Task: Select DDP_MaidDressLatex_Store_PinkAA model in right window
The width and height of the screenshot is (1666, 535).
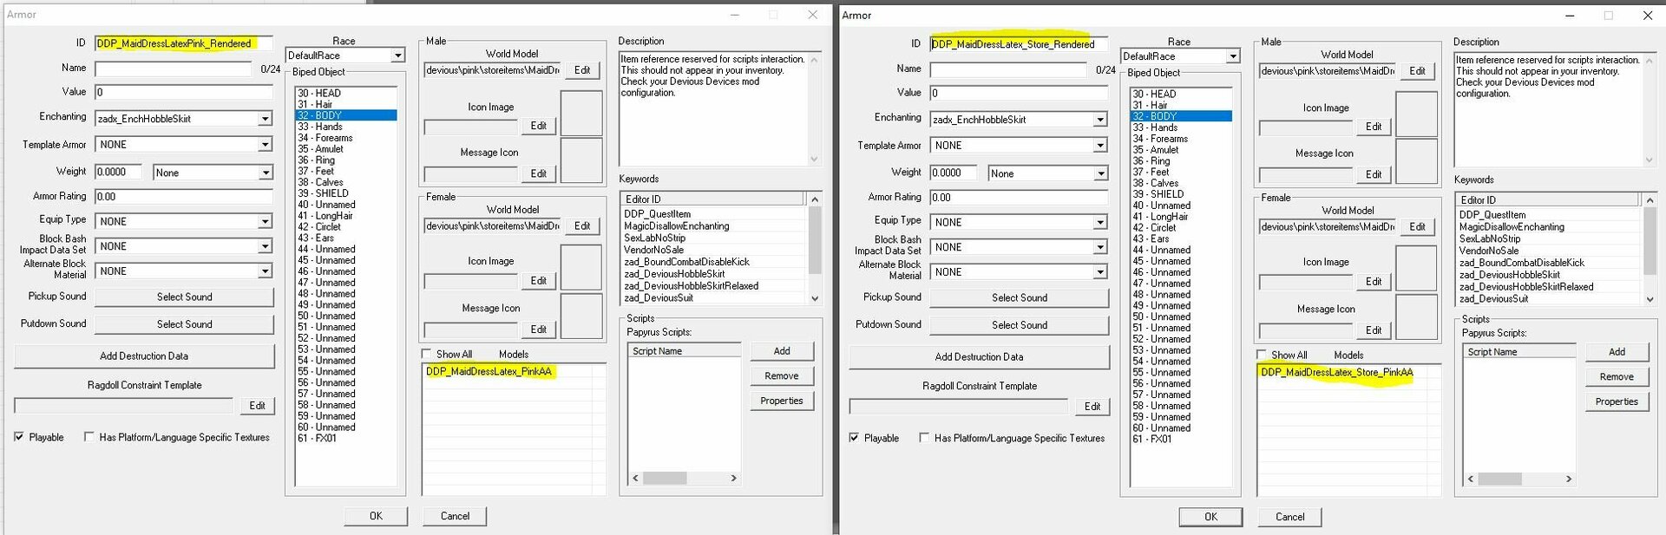Action: (x=1336, y=372)
